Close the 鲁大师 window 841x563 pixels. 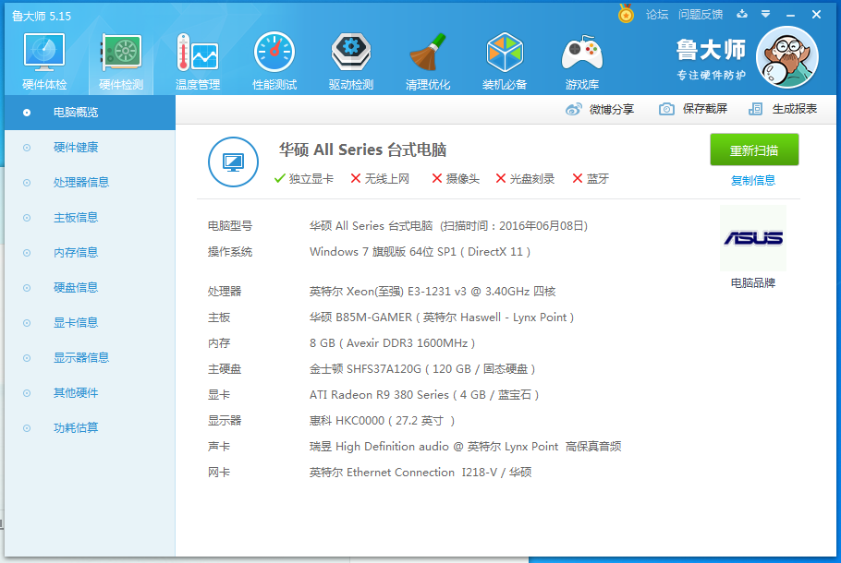(x=816, y=15)
